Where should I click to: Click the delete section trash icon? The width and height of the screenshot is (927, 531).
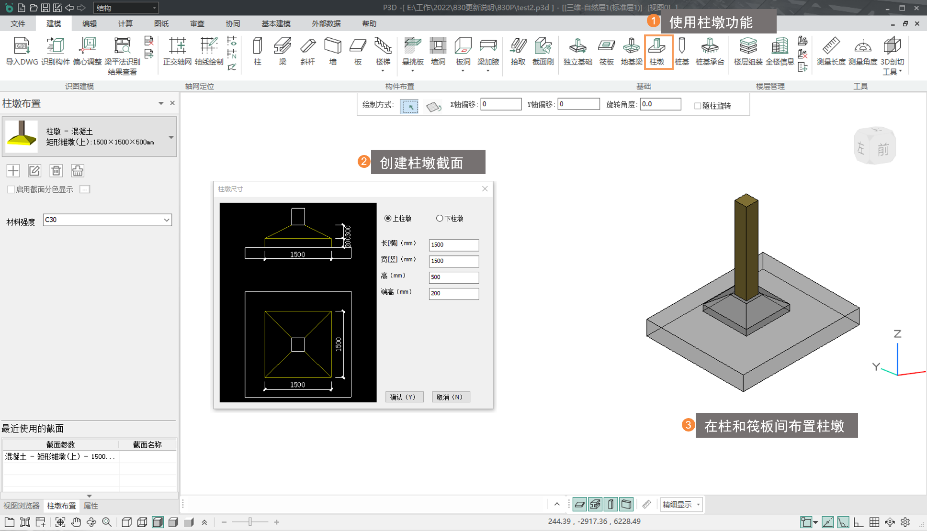[x=56, y=171]
